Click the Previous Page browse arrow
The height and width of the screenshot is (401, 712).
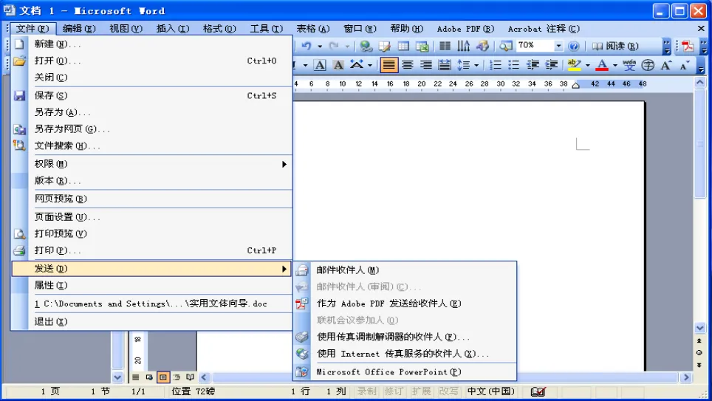coord(699,340)
